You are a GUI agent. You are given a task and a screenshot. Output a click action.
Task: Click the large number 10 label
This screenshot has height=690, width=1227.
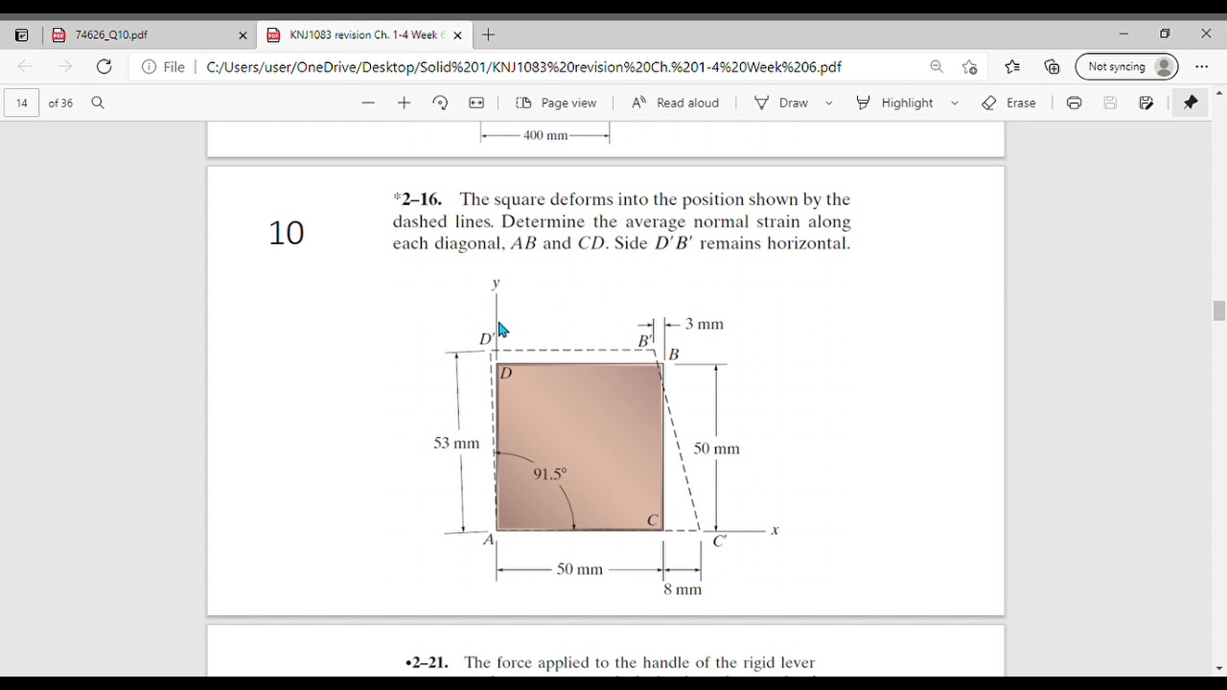point(286,233)
